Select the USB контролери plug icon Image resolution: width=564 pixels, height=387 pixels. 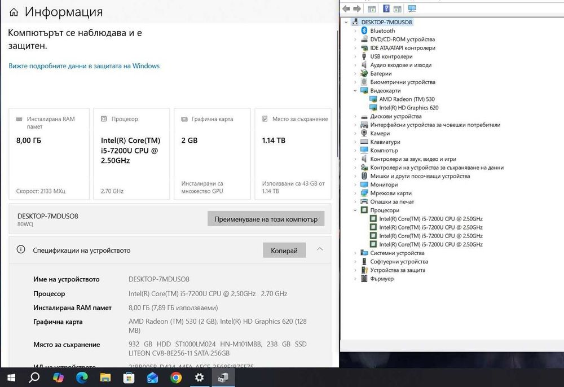[x=364, y=56]
